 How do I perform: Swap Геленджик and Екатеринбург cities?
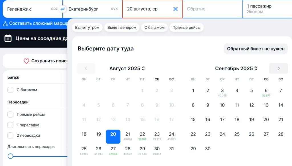click(x=62, y=9)
